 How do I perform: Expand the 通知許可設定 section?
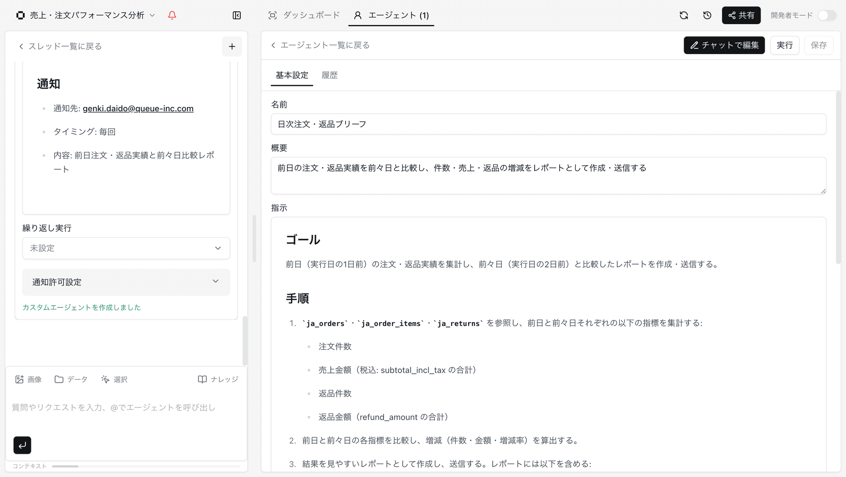(x=126, y=282)
